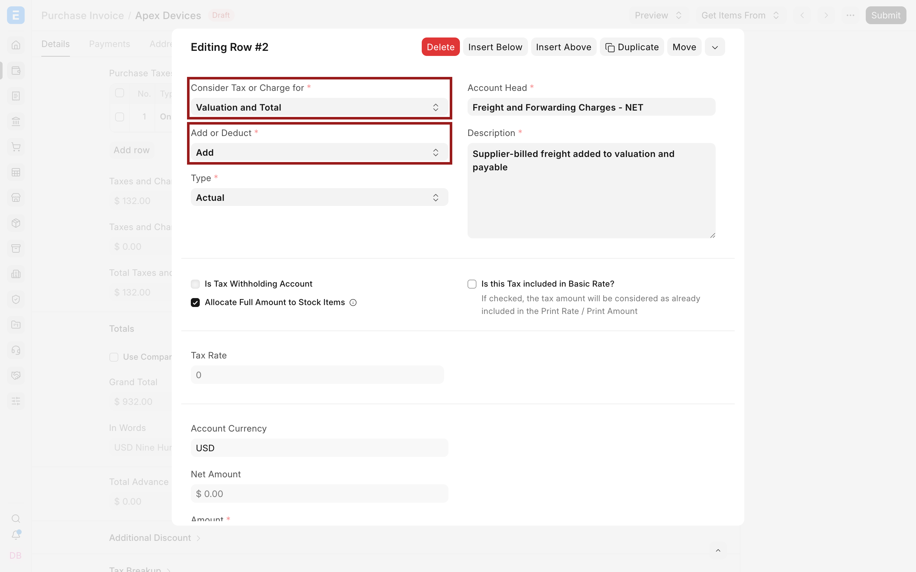Click the Move button
Viewport: 916px width, 572px height.
684,47
